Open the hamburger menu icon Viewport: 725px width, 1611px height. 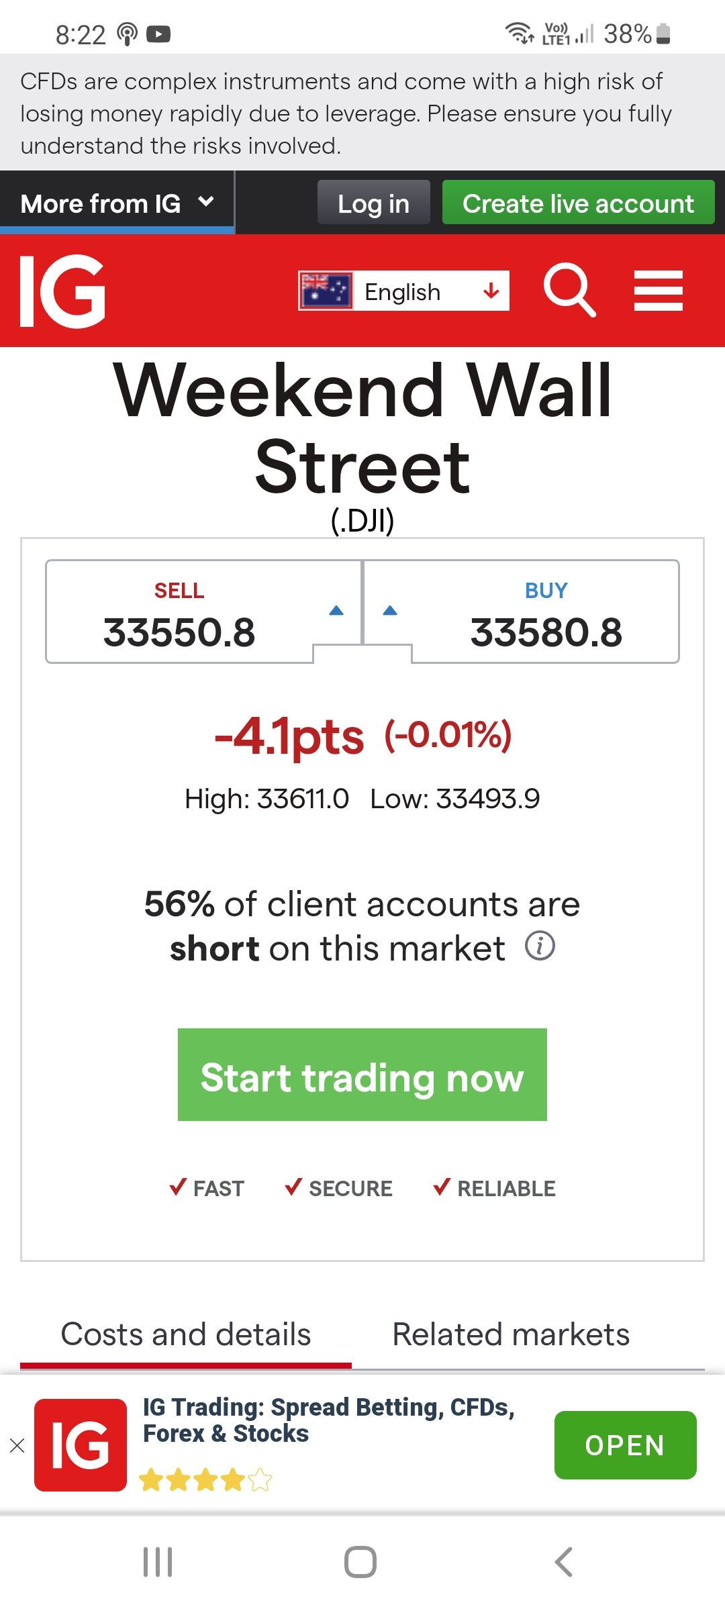[x=659, y=291]
